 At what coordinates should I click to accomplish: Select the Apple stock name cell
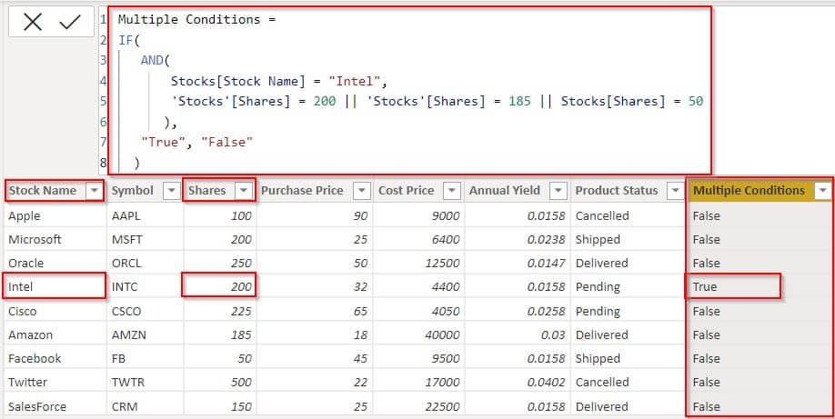click(x=55, y=215)
